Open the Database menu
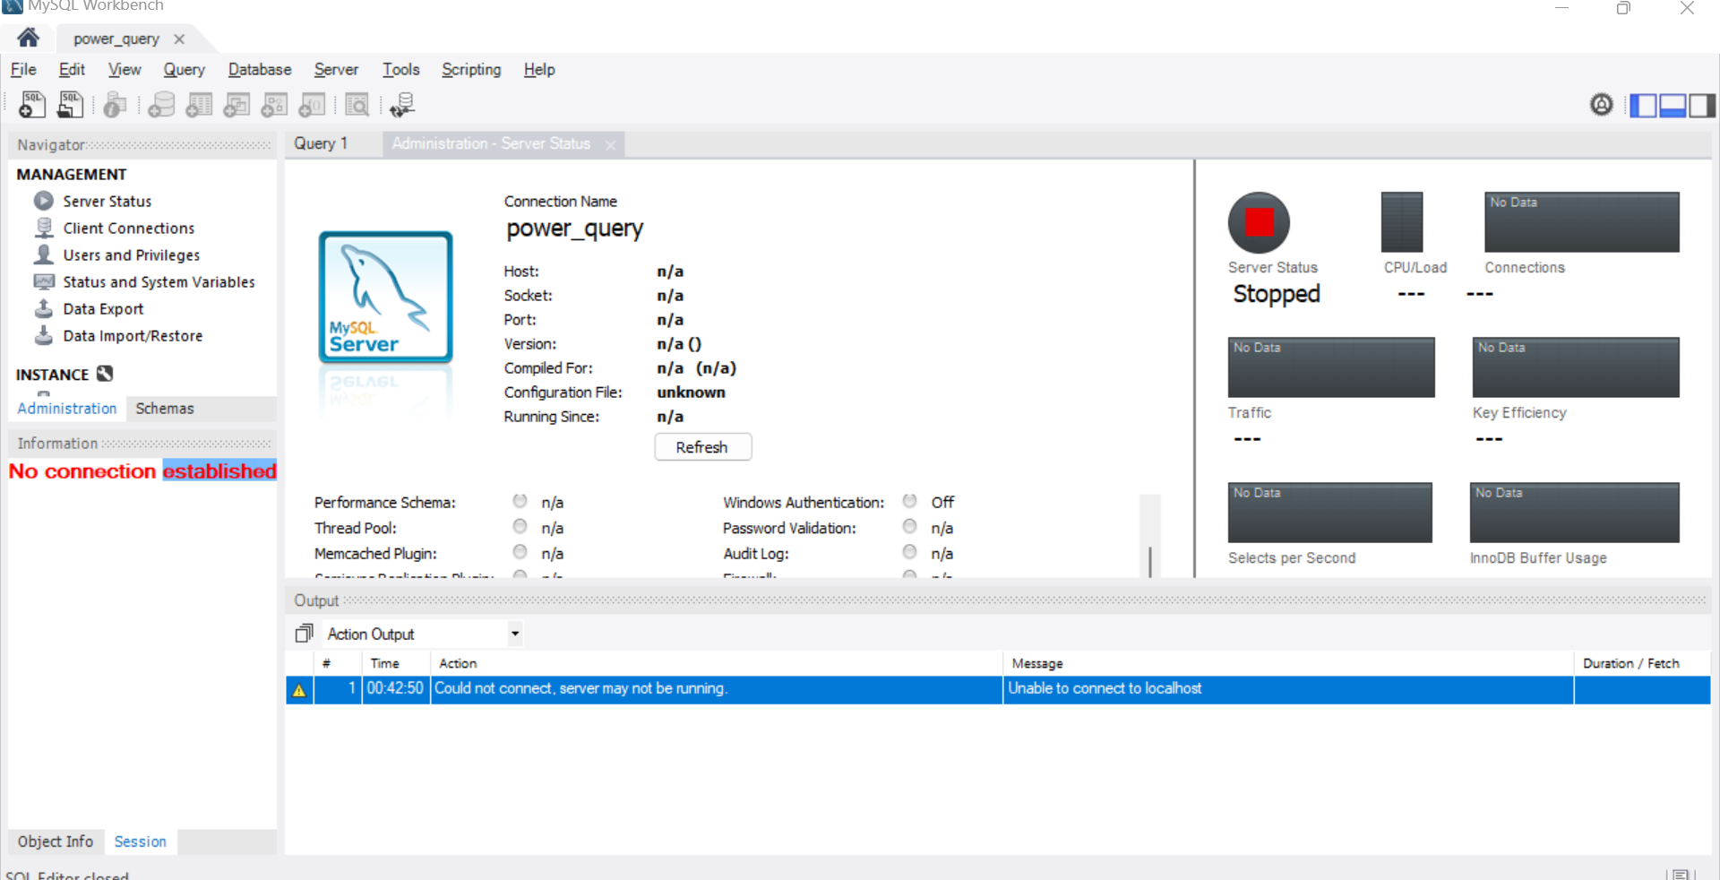 260,69
